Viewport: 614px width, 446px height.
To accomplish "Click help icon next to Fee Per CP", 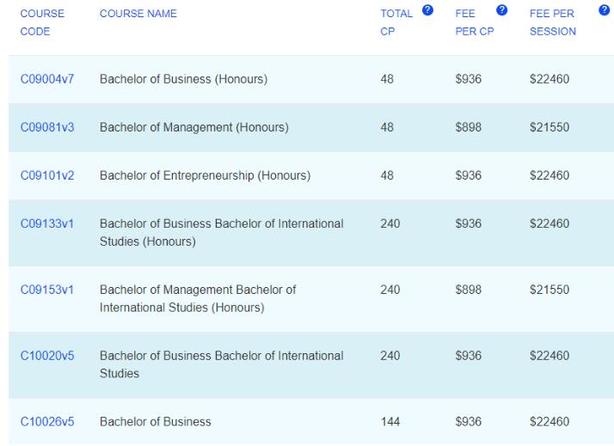I will pos(501,10).
